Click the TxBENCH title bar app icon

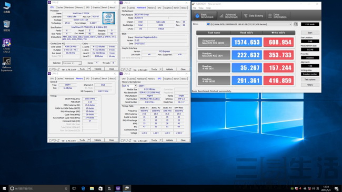(x=194, y=4)
